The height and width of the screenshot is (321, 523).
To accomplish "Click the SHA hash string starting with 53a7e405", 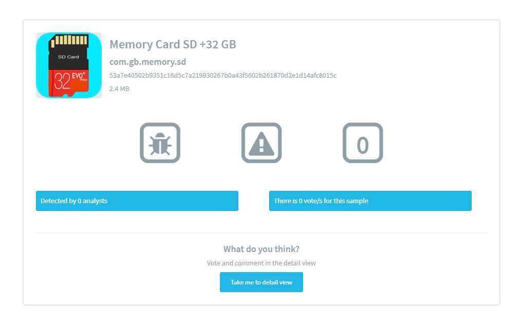I will click(x=223, y=75).
